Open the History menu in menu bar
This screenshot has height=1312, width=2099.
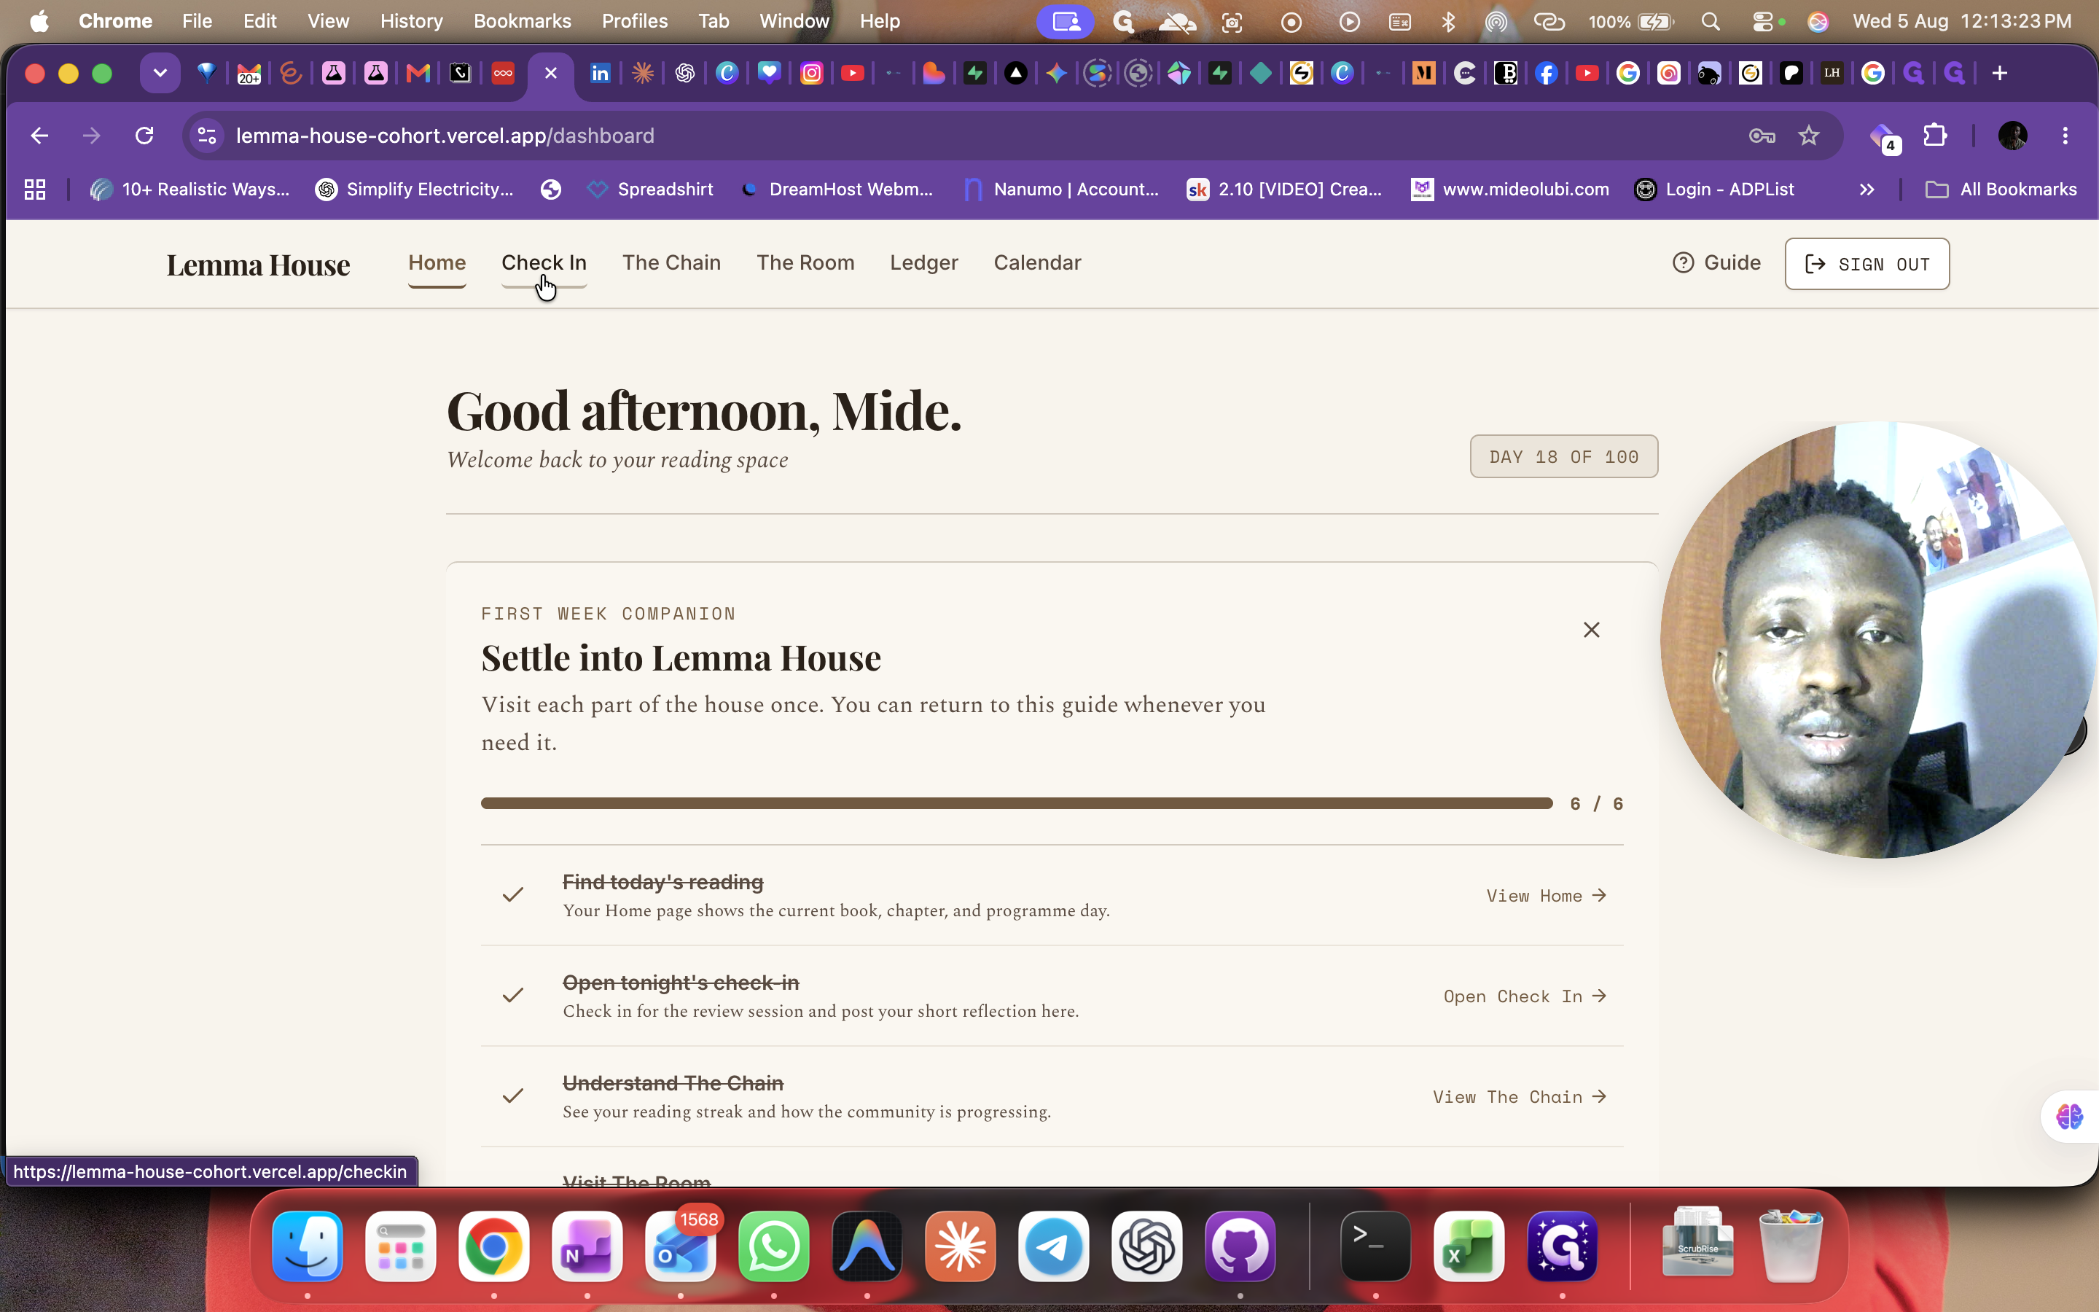coord(411,21)
